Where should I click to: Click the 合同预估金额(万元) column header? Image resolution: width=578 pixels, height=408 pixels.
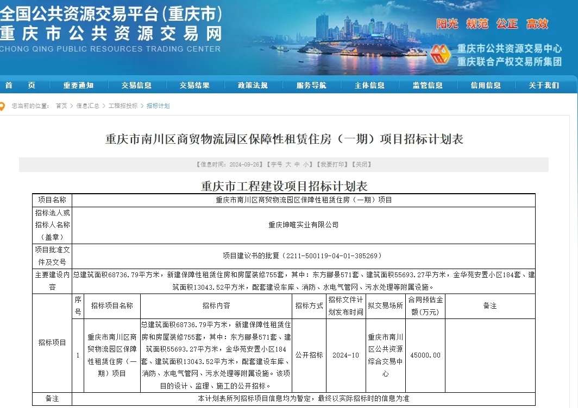coord(425,306)
